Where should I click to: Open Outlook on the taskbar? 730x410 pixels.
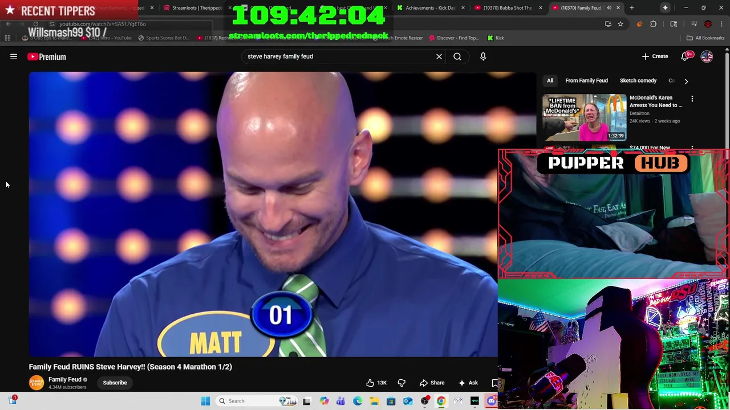408,401
